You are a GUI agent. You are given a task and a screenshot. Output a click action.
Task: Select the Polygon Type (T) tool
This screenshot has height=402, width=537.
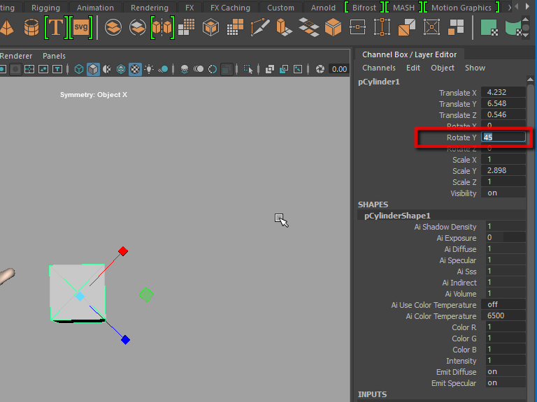[x=56, y=28]
